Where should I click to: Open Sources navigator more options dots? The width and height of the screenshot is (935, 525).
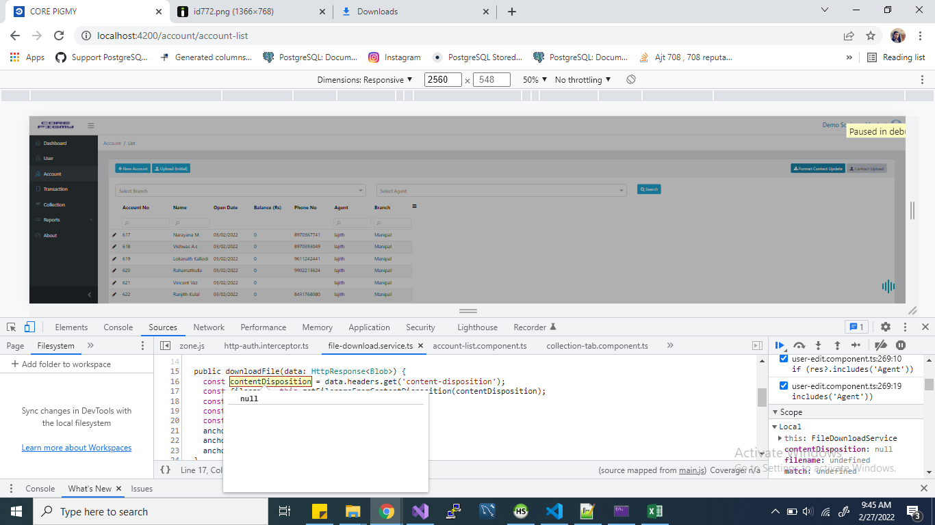point(143,345)
